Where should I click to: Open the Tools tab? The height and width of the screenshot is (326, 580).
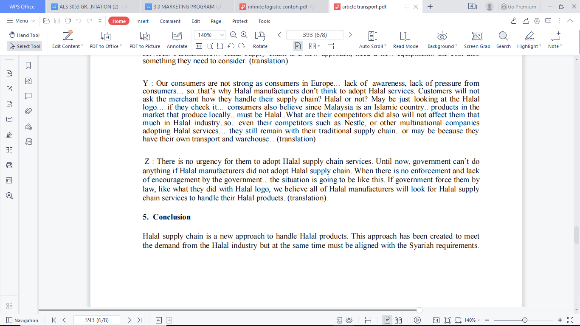(264, 21)
